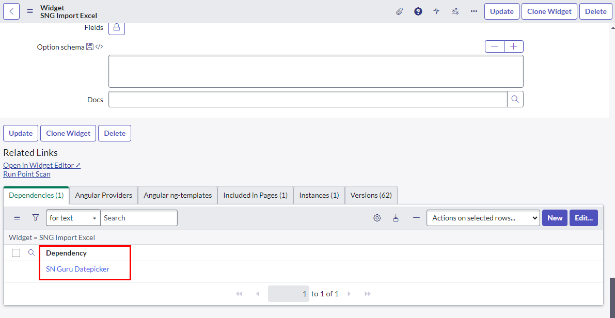Viewport: 615px width, 318px height.
Task: Open the SN Guru Datepicker dependency link
Action: (x=77, y=269)
